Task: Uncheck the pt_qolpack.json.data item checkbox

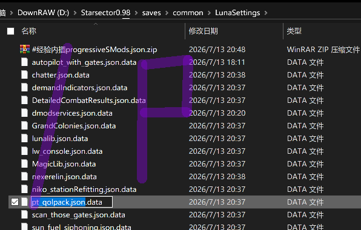Action: coord(15,202)
